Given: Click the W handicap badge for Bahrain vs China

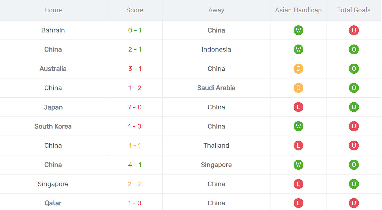Looking at the screenshot, I should [298, 30].
